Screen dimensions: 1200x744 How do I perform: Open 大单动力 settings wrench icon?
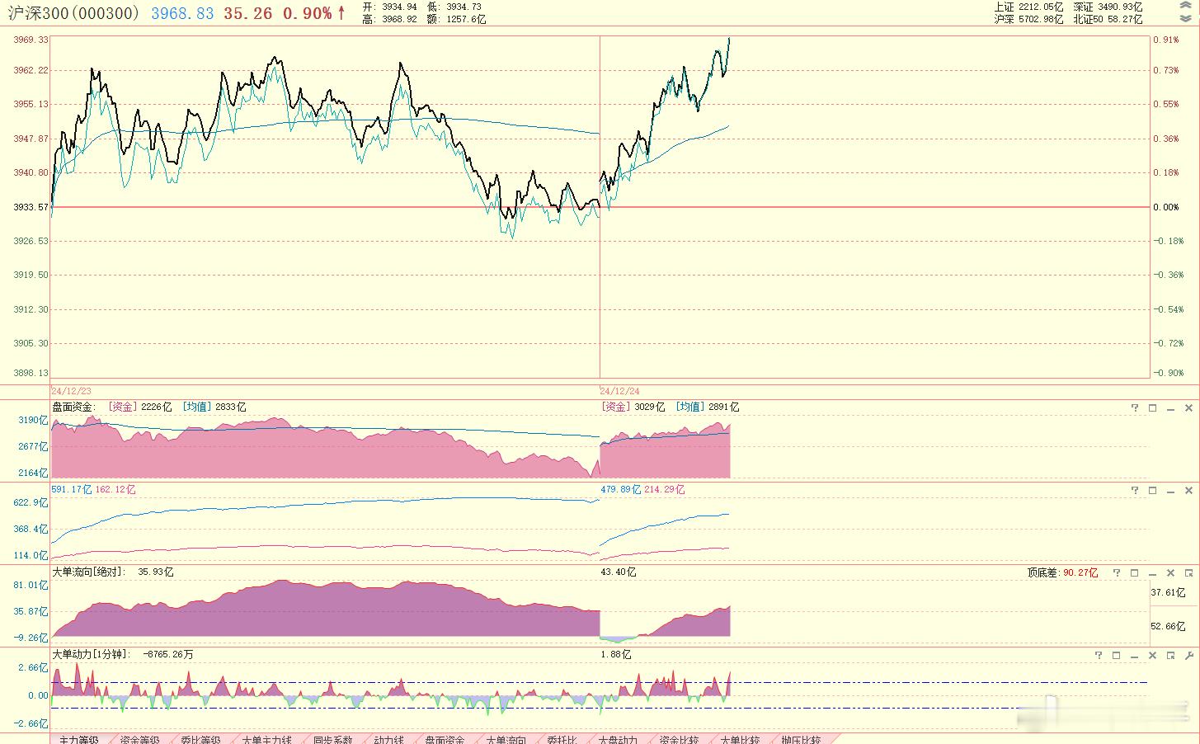click(1188, 655)
